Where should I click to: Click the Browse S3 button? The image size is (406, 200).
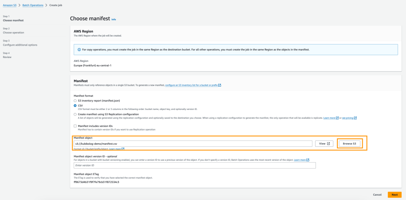pos(349,144)
